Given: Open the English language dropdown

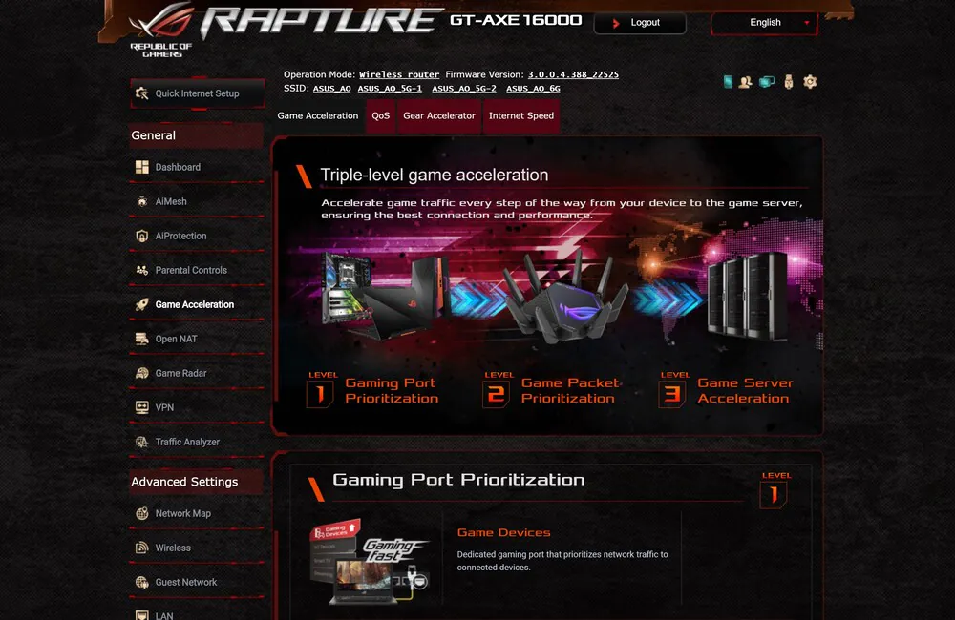Looking at the screenshot, I should [764, 23].
